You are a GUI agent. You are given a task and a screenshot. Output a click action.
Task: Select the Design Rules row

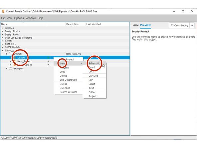pyautogui.click(x=65, y=34)
